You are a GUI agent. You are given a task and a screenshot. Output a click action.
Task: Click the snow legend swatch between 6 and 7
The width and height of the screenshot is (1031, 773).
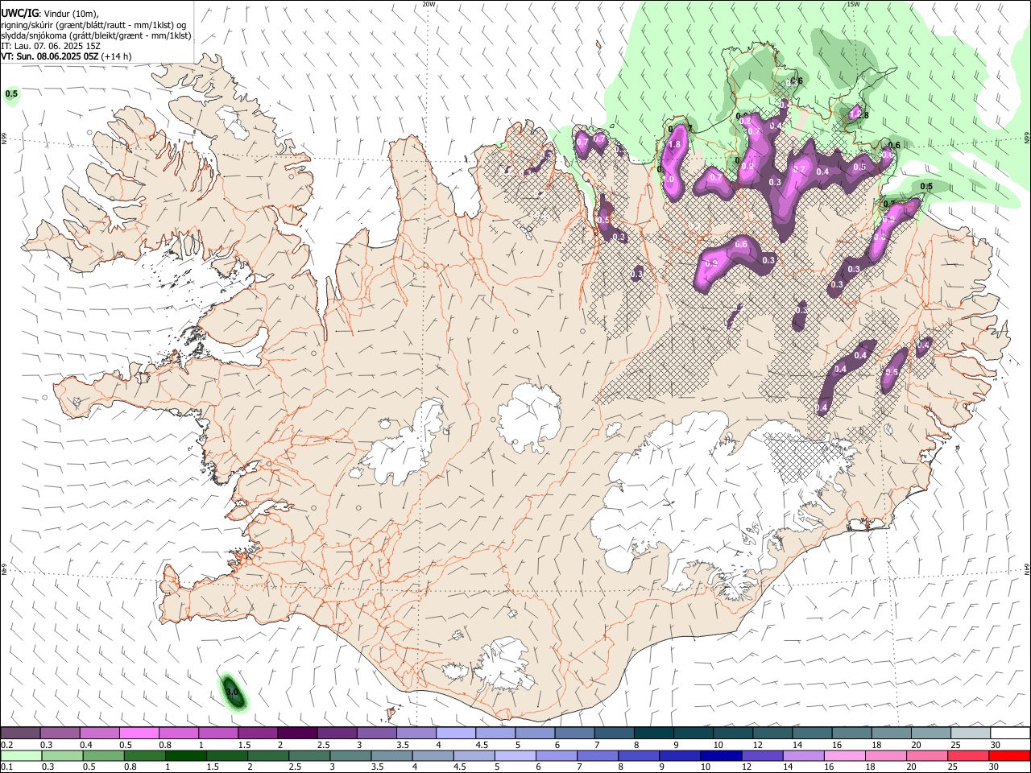click(x=574, y=733)
